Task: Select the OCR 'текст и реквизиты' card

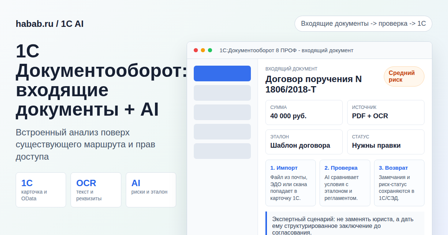Action: click(x=96, y=190)
